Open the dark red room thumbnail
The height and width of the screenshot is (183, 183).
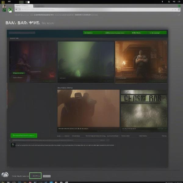[33, 62]
